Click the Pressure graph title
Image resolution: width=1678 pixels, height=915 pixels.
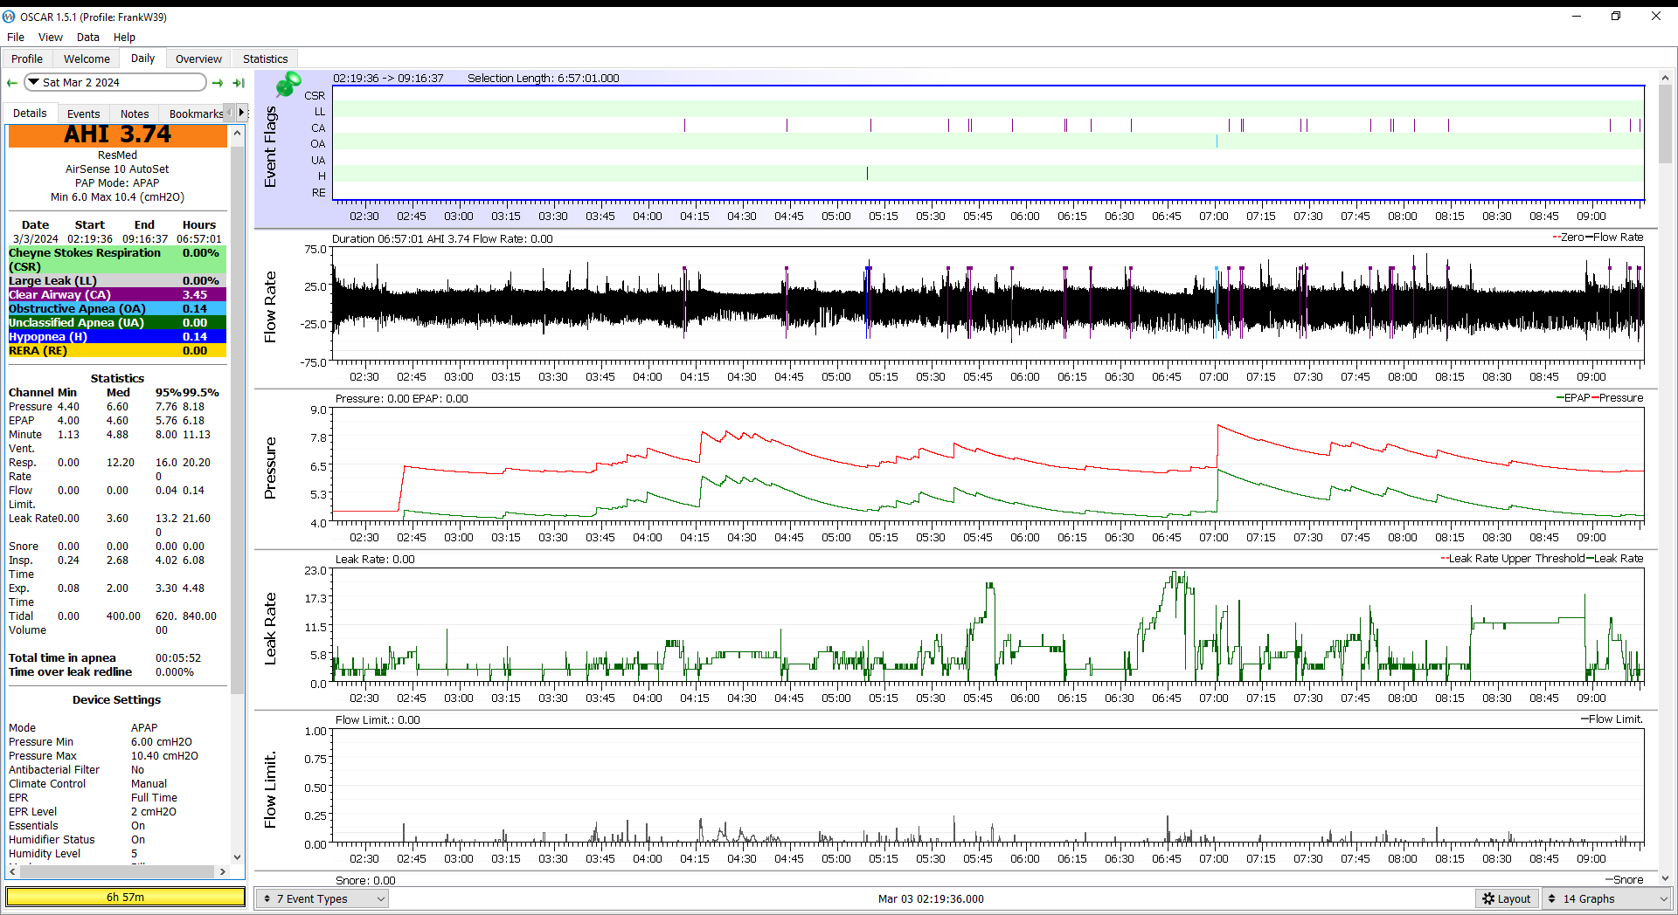point(270,468)
